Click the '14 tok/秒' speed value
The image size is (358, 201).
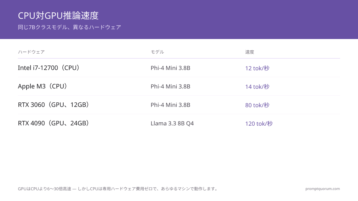[x=257, y=87]
